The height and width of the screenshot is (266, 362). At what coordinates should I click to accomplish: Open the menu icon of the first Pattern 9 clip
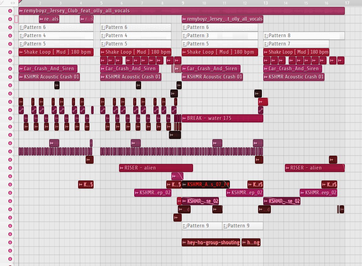point(184,226)
